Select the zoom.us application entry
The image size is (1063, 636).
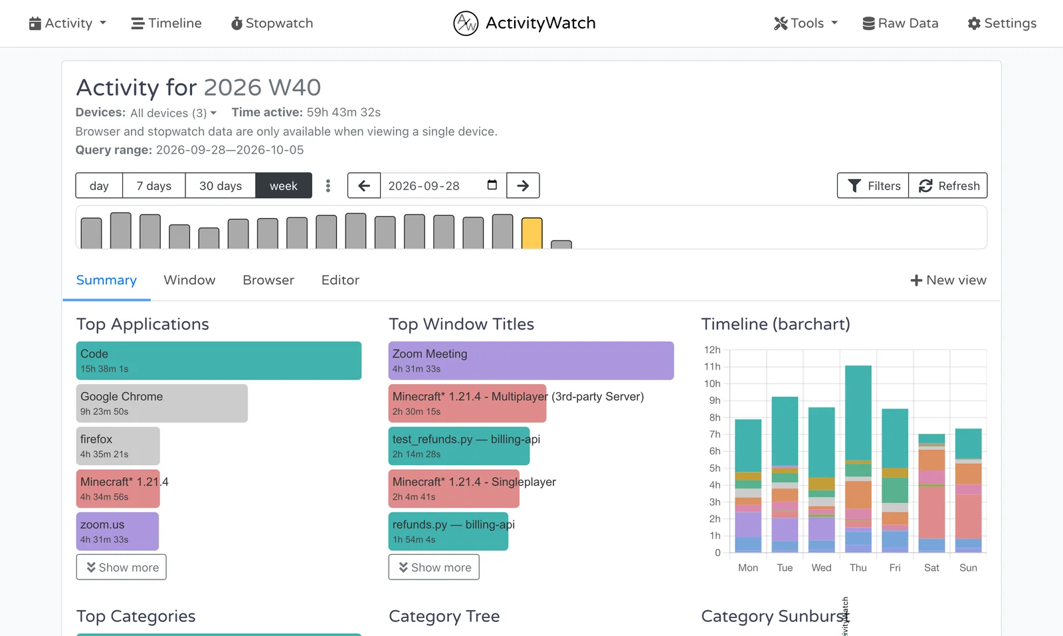pyautogui.click(x=118, y=531)
